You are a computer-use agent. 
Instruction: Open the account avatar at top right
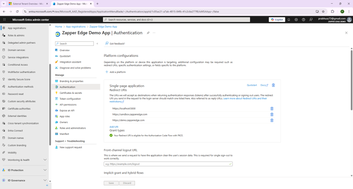coord(349,19)
